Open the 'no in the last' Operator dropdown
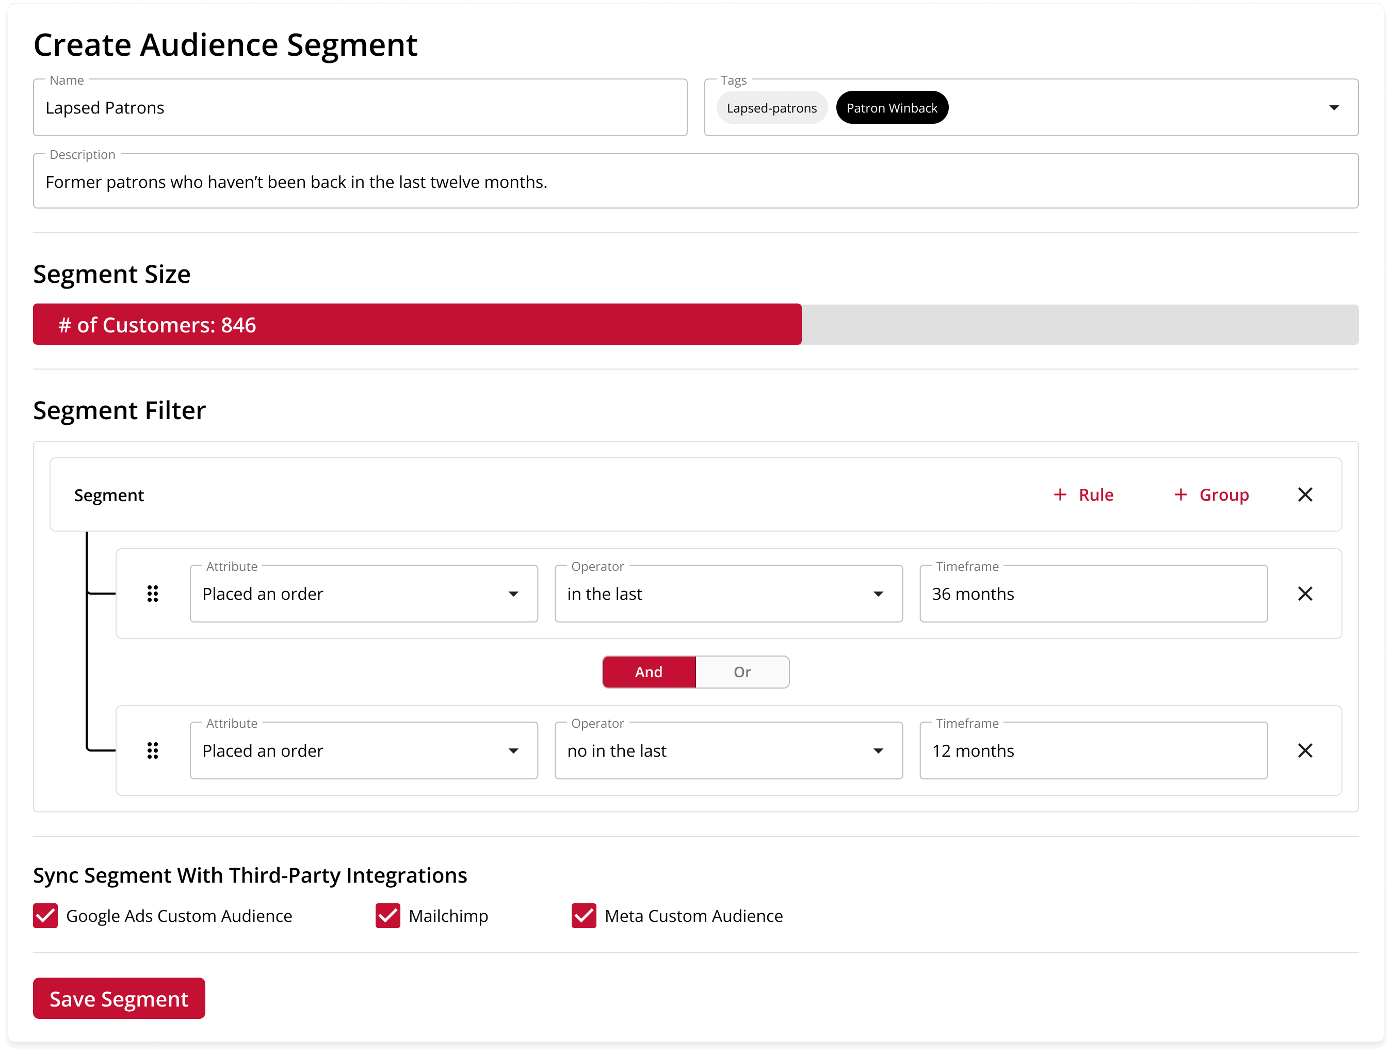Image resolution: width=1392 pixels, height=1054 pixels. click(x=729, y=750)
